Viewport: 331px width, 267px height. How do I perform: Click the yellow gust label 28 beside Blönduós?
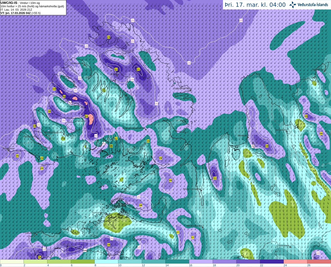point(267,146)
